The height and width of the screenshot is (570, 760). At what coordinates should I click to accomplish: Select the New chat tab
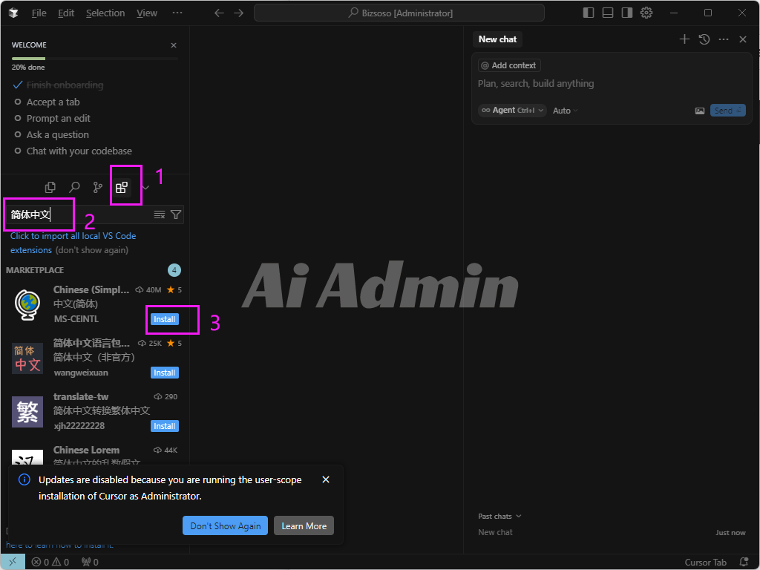tap(497, 39)
